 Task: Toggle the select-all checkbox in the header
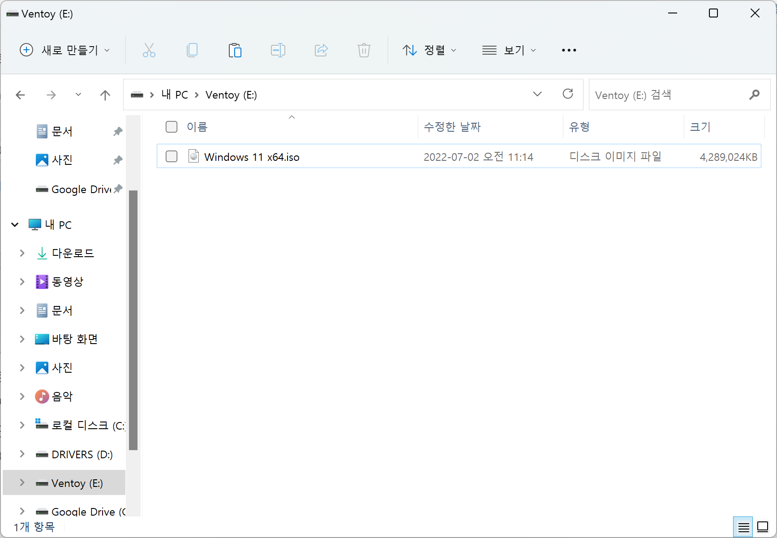coord(172,127)
